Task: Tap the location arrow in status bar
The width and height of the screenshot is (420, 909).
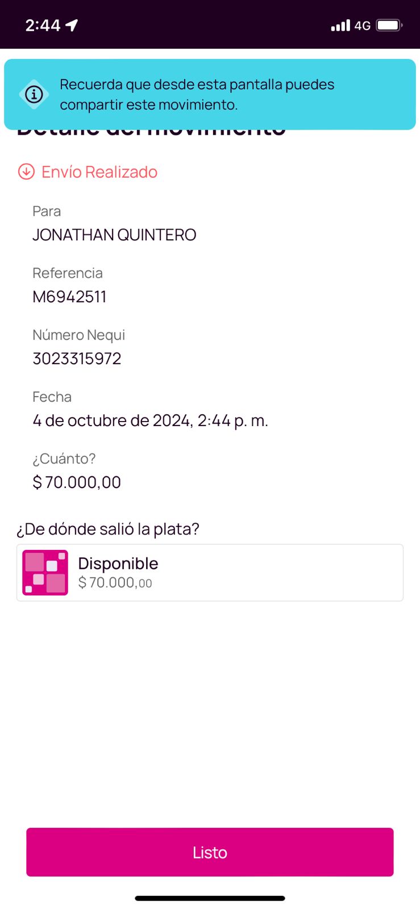Action: pyautogui.click(x=72, y=25)
